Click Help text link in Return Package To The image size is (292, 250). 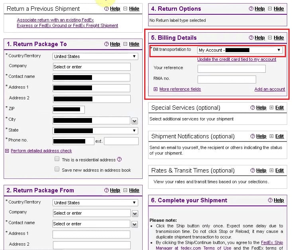coord(115,44)
